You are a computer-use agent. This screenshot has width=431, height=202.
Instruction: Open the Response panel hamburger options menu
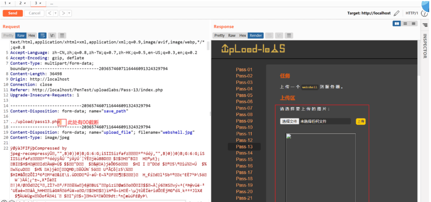point(289,35)
